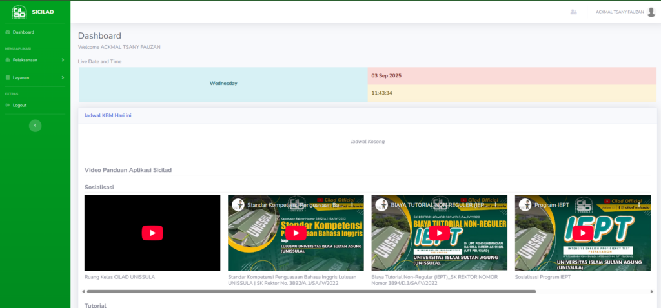Play the Ruang Kelas CILAD UNISSULA video

(152, 233)
